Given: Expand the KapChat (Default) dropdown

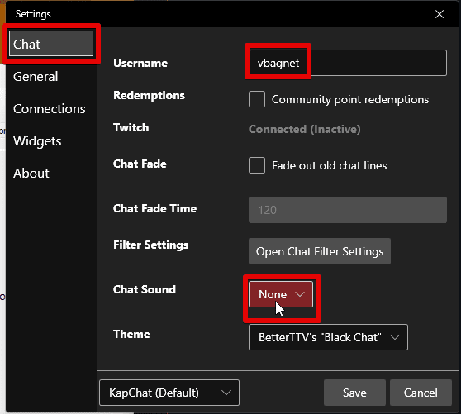Looking at the screenshot, I should tap(169, 393).
